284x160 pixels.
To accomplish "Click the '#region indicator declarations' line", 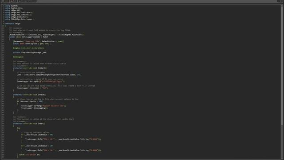I will click(x=28, y=48).
